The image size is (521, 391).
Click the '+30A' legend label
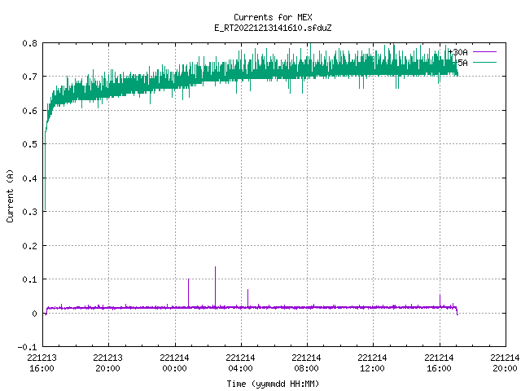coord(458,52)
